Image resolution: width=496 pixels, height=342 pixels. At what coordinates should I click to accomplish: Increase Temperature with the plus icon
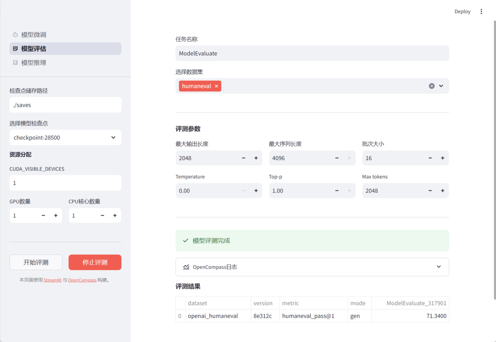coord(256,191)
